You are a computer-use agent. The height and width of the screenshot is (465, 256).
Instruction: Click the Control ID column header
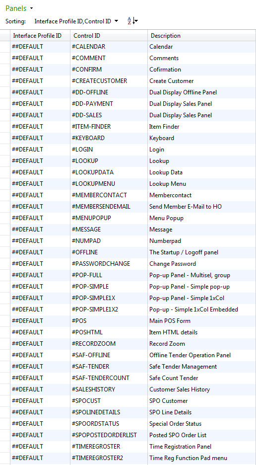(x=109, y=36)
